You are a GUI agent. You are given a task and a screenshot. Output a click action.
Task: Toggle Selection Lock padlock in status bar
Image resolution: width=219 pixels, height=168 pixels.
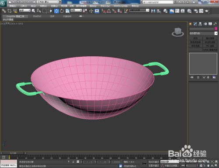(73, 162)
